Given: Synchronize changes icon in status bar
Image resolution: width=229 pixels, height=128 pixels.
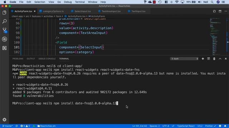Looking at the screenshot, I should 17,126.
